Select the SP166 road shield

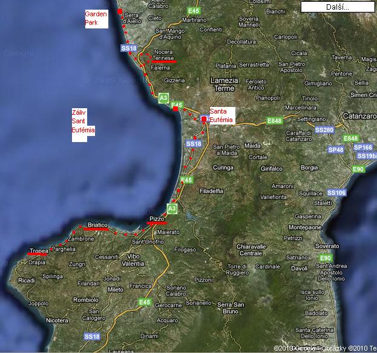pos(362,147)
